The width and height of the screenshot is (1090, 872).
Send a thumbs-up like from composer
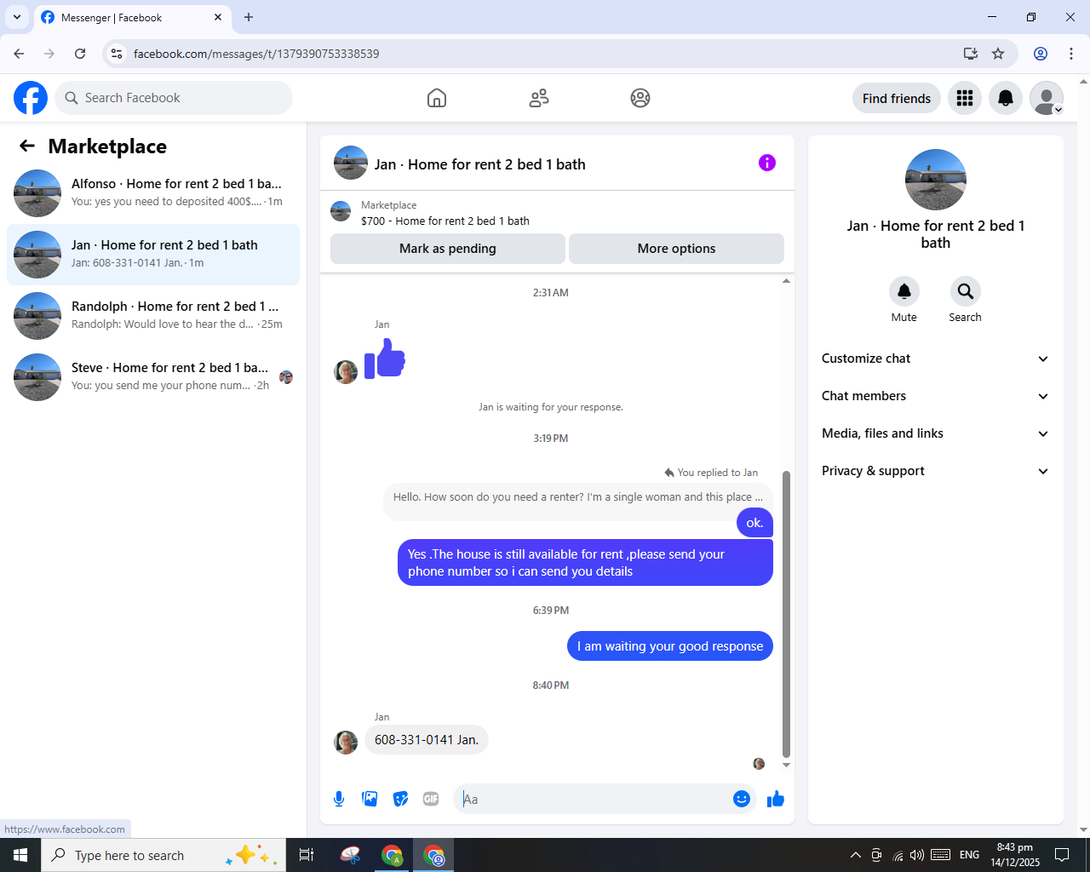(776, 799)
